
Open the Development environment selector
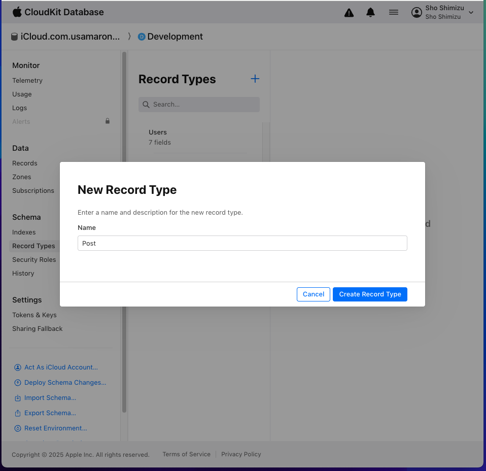click(170, 37)
